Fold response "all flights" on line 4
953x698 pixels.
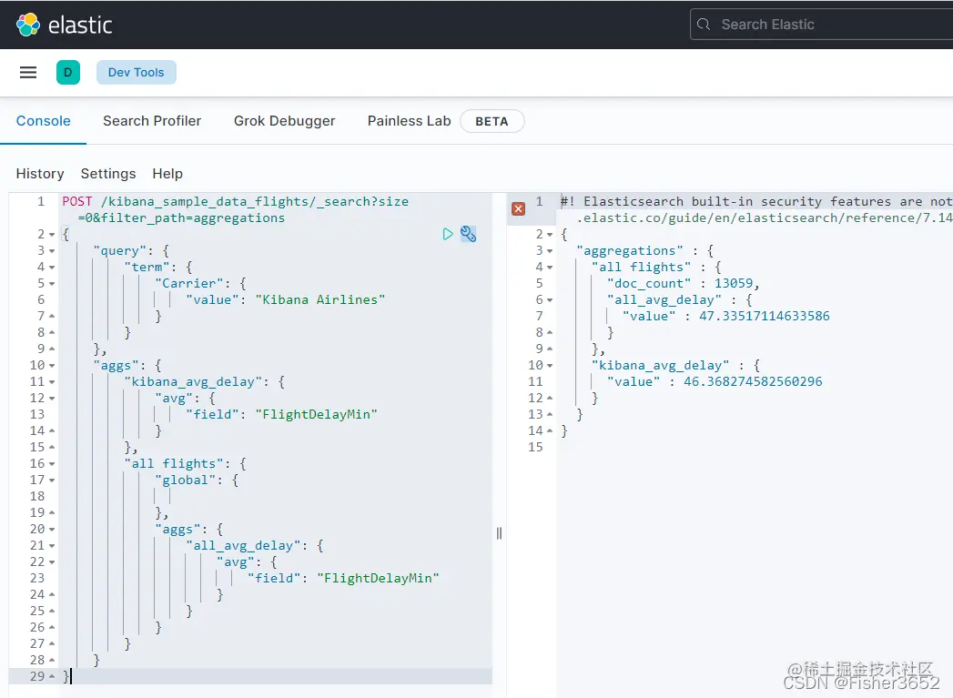tap(550, 268)
